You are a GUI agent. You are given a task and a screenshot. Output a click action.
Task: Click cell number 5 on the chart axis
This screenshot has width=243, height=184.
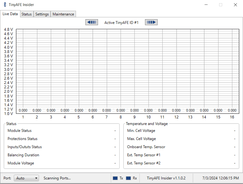point(79,117)
